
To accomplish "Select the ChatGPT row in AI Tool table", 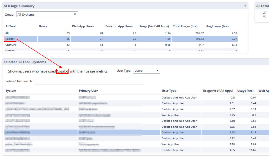I will tap(11, 45).
